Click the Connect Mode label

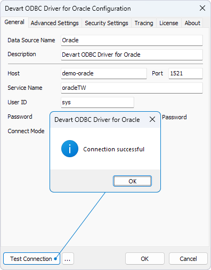(x=26, y=131)
